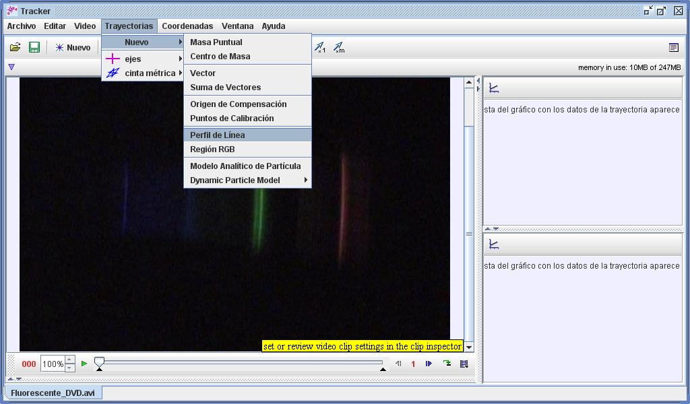The image size is (690, 404).
Task: Click the blue filter triangle below the toolbar
Action: coord(11,67)
